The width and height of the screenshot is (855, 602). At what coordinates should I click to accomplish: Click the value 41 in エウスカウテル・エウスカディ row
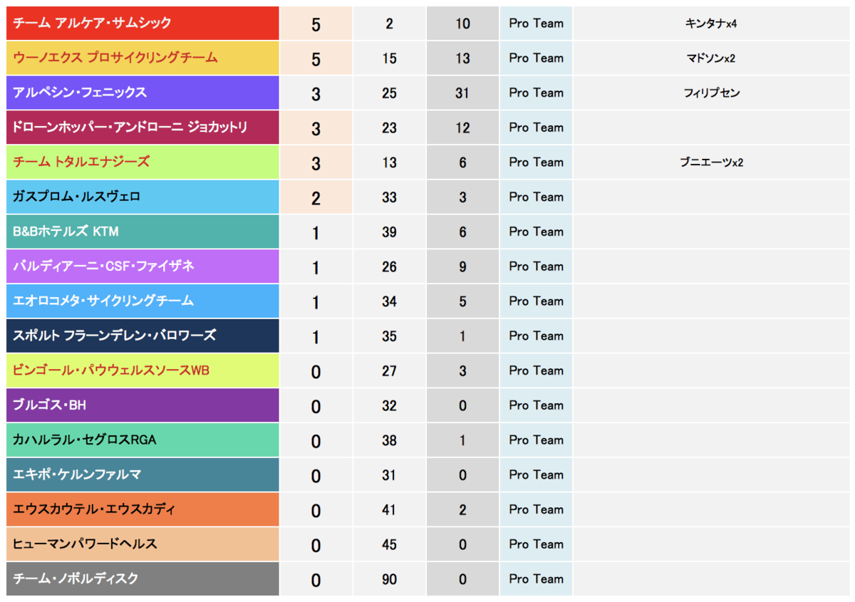(x=389, y=510)
